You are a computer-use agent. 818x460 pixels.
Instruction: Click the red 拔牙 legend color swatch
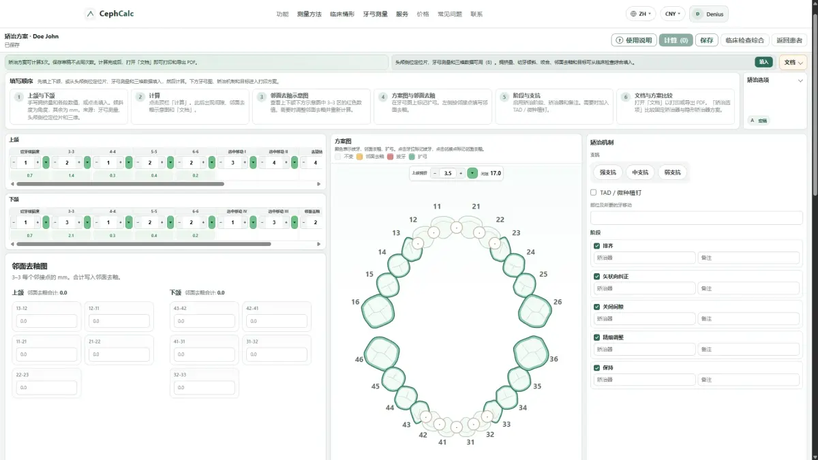pyautogui.click(x=391, y=157)
